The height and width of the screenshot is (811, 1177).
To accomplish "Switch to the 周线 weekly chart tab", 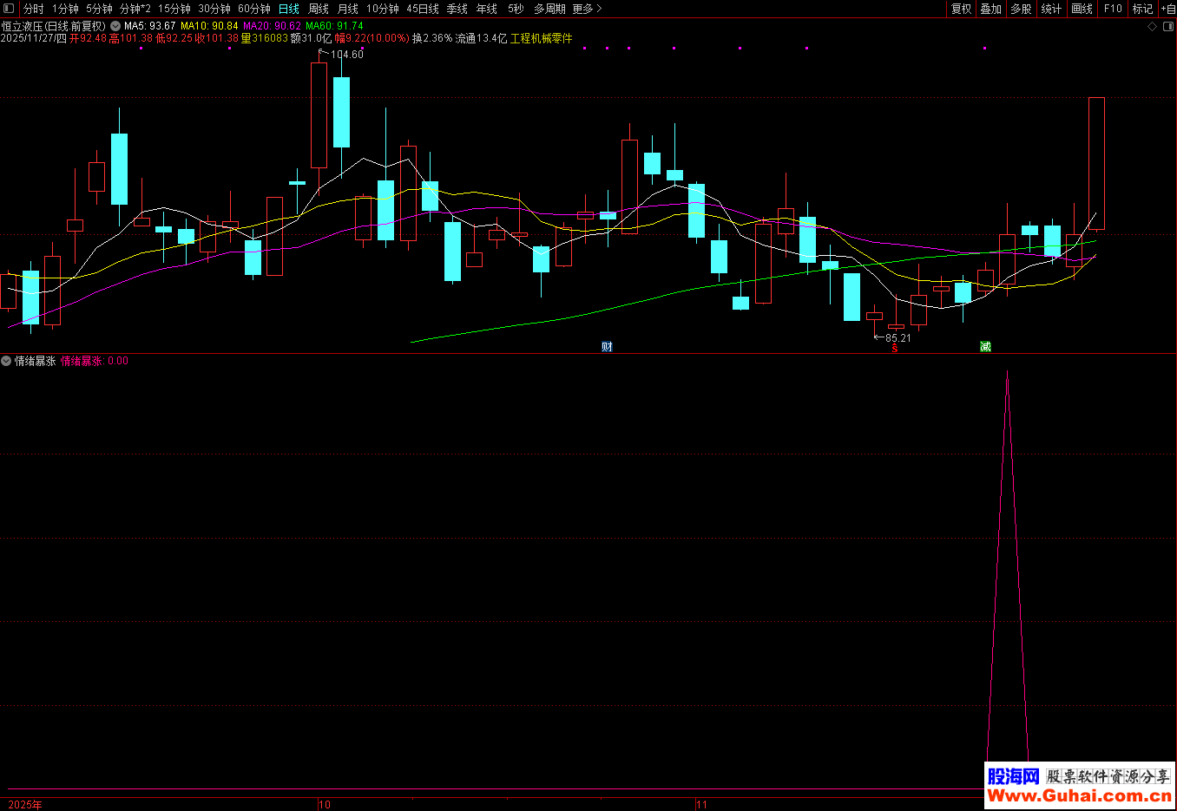I will (319, 9).
